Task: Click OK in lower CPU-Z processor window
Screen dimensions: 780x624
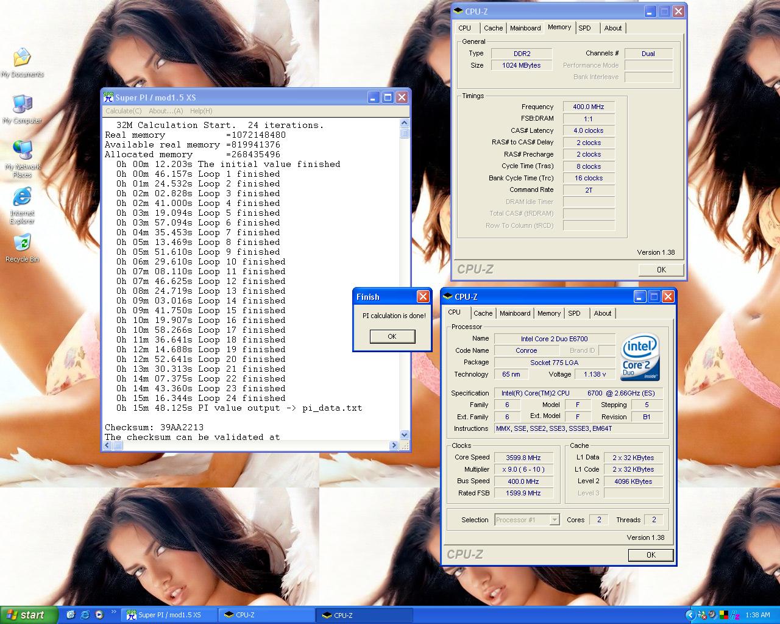Action: (651, 555)
